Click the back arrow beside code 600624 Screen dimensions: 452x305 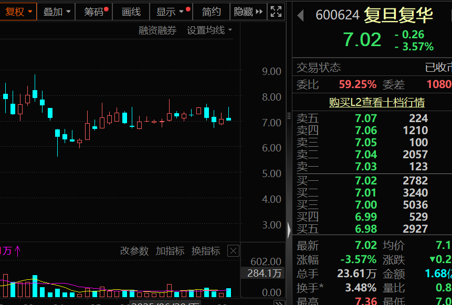(x=300, y=15)
